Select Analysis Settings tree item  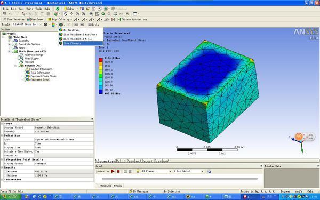tap(34, 55)
